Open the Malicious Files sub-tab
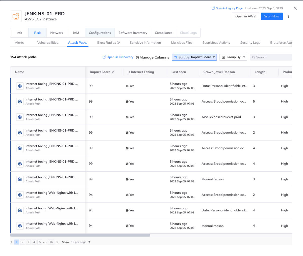Screen dimensions: 303x256 coord(182,43)
